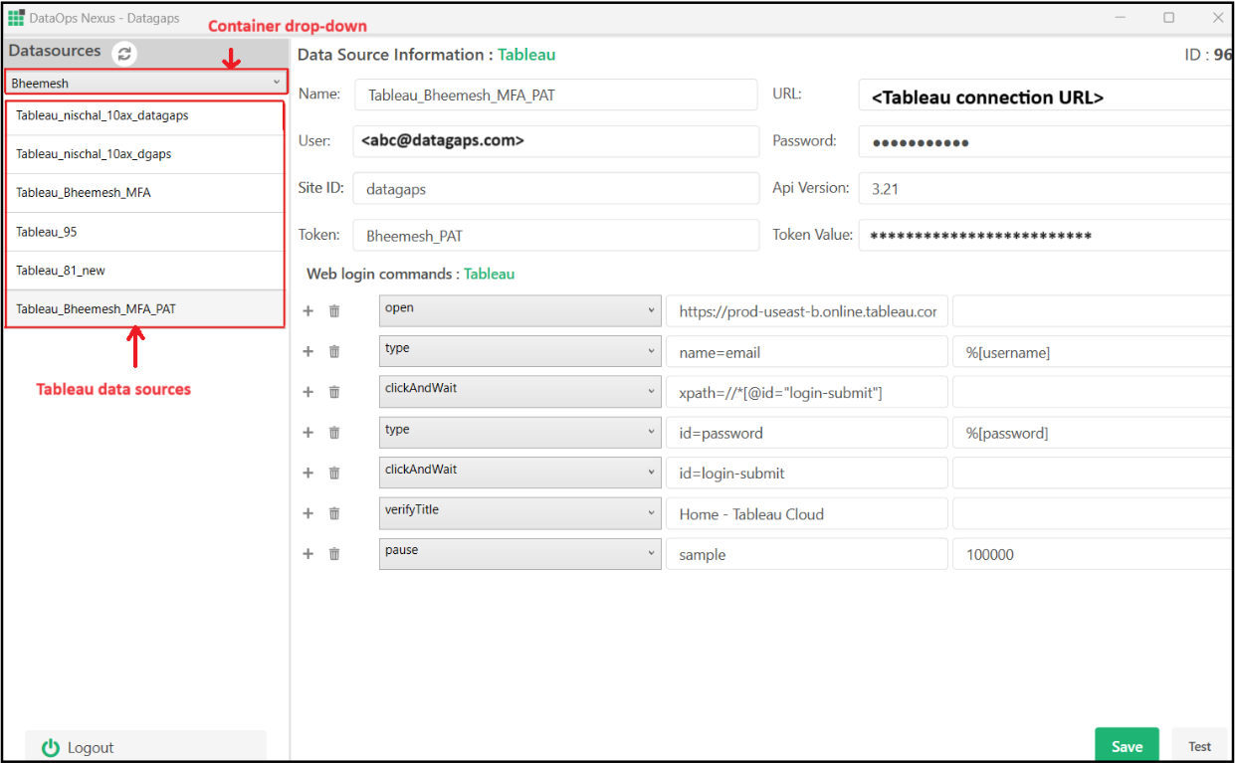Open the pause command drop-down
This screenshot has width=1235, height=763.
point(520,554)
